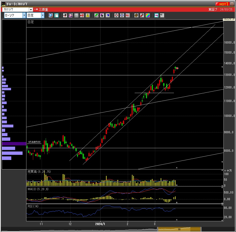Open the red wrench tool icon
The width and height of the screenshot is (236, 232).
point(142,15)
